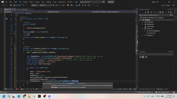Image resolution: width=177 pixels, height=99 pixels.
Task: Expand References node in Solution Explorer
Action: click(142, 24)
